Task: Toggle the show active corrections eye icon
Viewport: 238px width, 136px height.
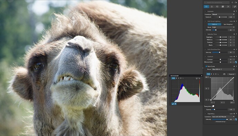Action: [236, 2]
